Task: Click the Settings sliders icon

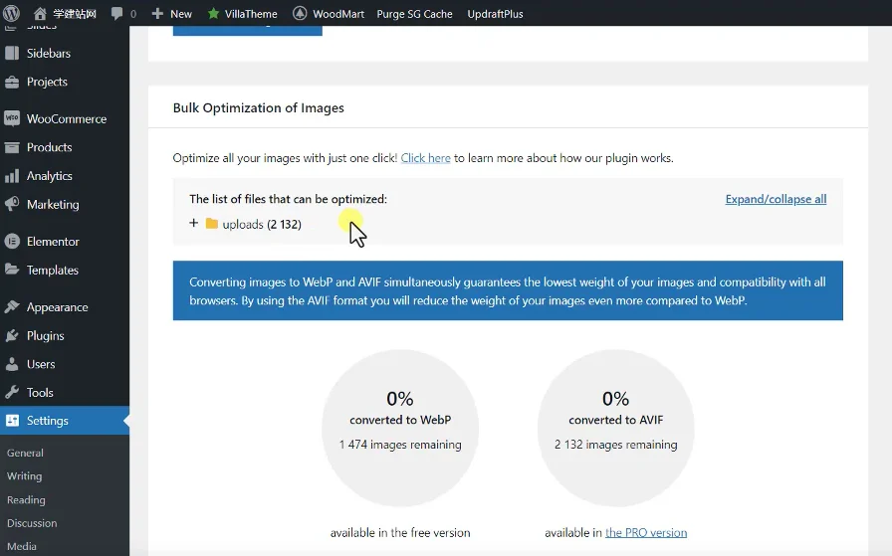Action: [12, 421]
